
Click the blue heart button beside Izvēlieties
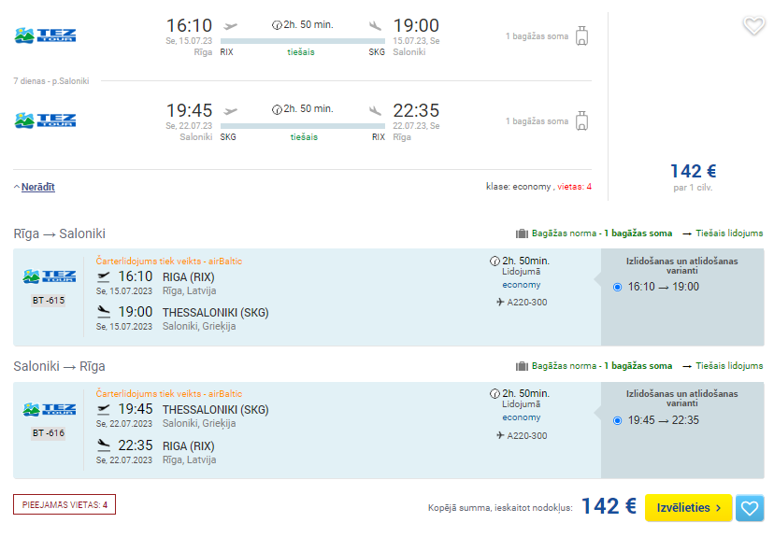tap(750, 507)
